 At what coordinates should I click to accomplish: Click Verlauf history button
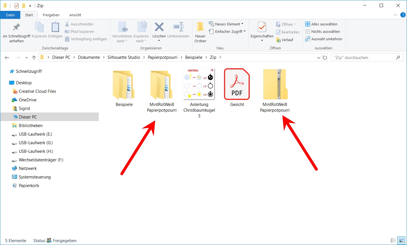[x=285, y=40]
